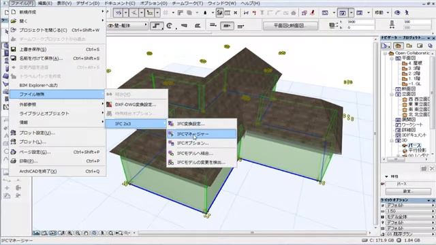The width and height of the screenshot is (436, 245).
Task: Click zoom-in magnifier in bottom view bar
Action: point(69,233)
